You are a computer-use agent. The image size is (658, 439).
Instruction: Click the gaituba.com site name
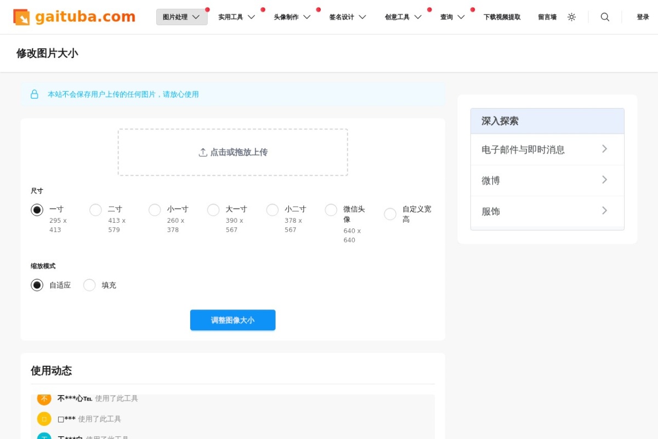click(85, 16)
